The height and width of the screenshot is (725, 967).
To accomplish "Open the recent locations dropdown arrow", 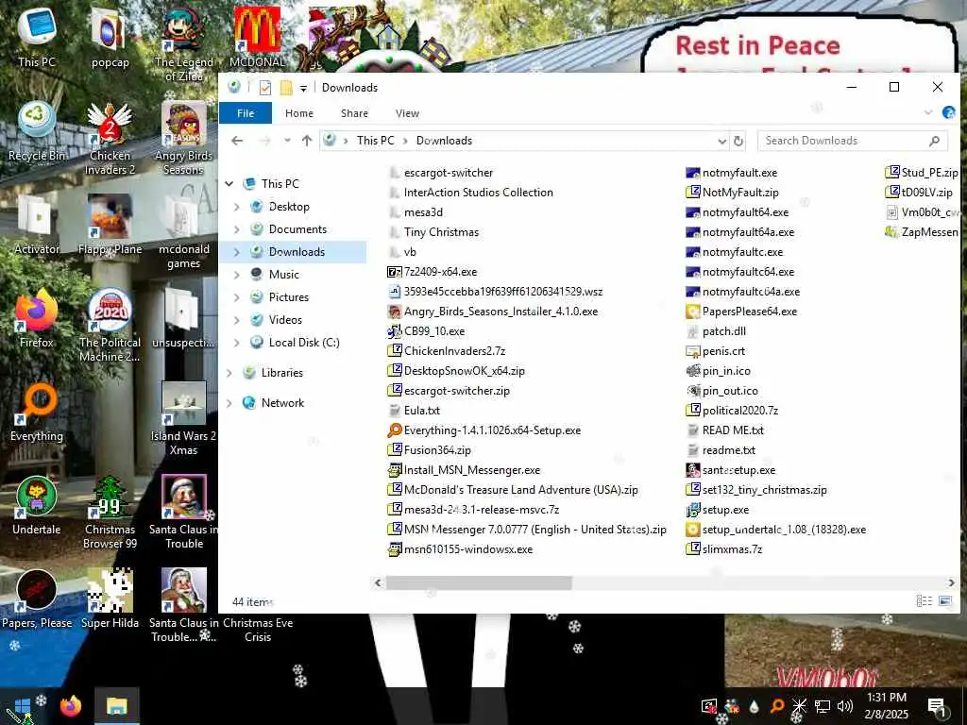I will [x=287, y=141].
